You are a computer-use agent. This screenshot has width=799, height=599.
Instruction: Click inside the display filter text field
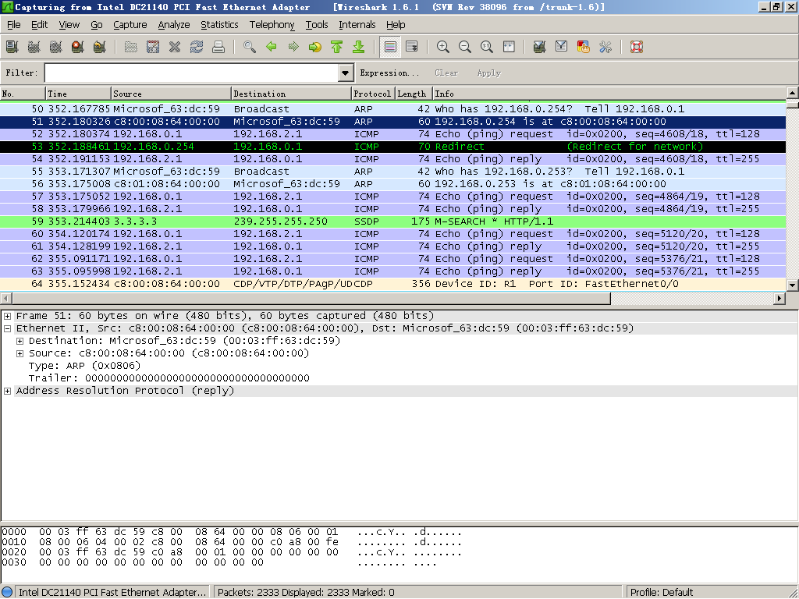point(192,73)
